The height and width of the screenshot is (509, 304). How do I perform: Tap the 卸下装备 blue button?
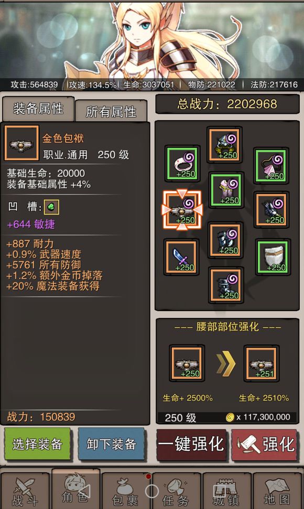pyautogui.click(x=111, y=444)
